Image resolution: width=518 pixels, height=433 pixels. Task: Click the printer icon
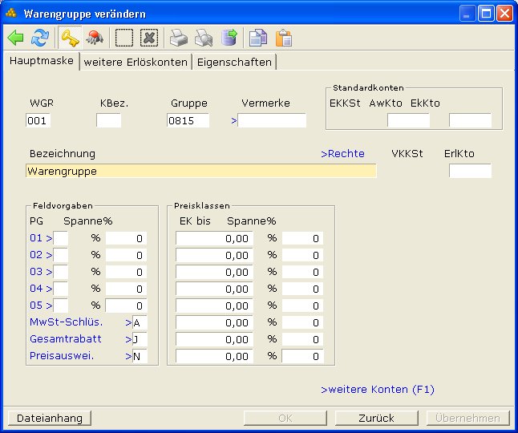[179, 38]
